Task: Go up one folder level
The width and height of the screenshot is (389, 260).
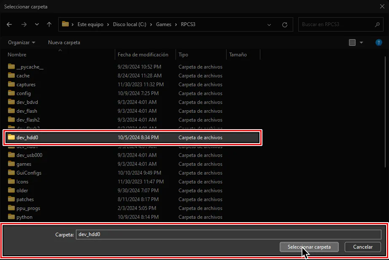Action: 49,24
